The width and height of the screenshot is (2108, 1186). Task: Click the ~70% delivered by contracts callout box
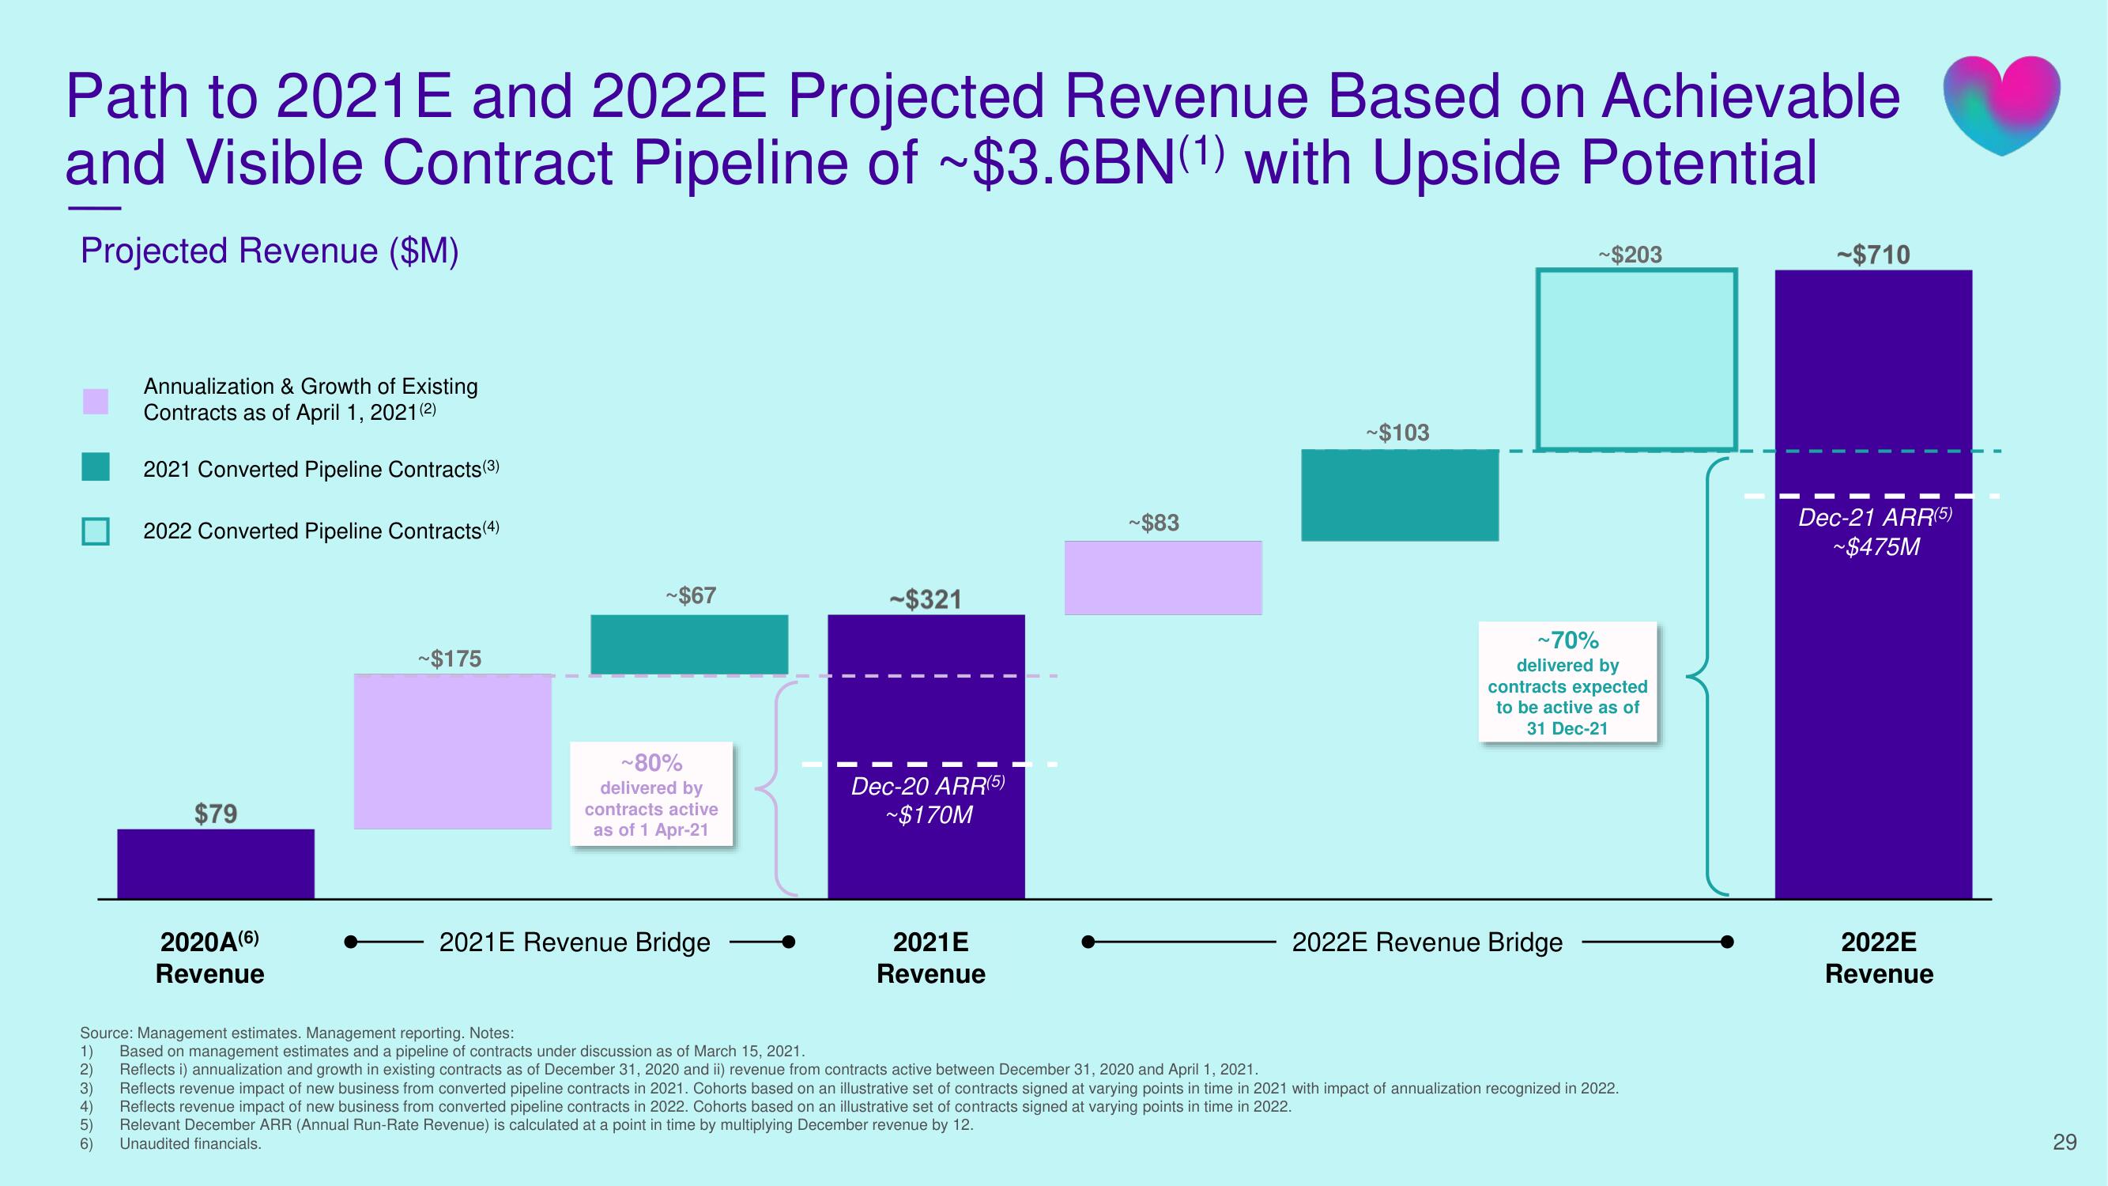tap(1567, 682)
